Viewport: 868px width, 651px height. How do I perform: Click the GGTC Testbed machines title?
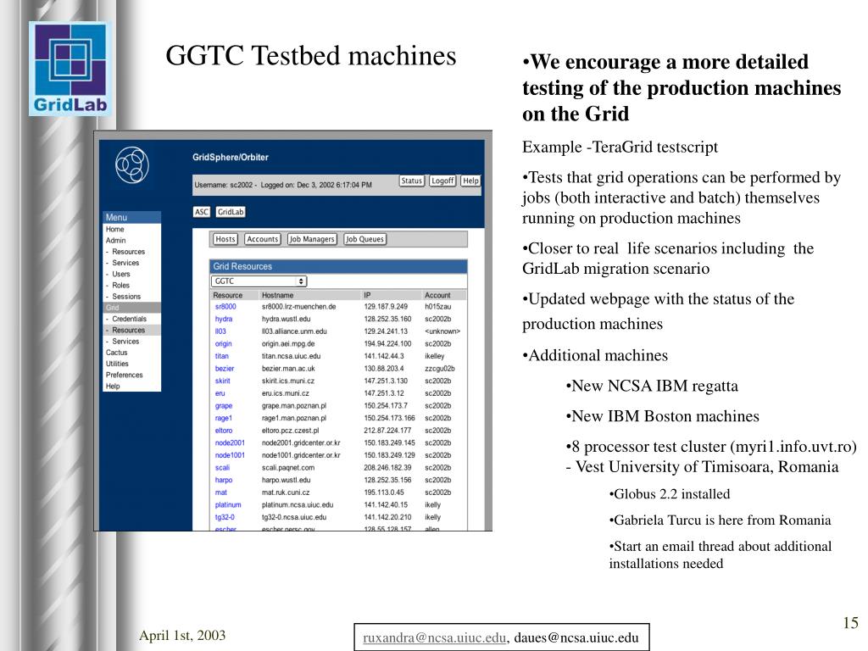coord(310,56)
